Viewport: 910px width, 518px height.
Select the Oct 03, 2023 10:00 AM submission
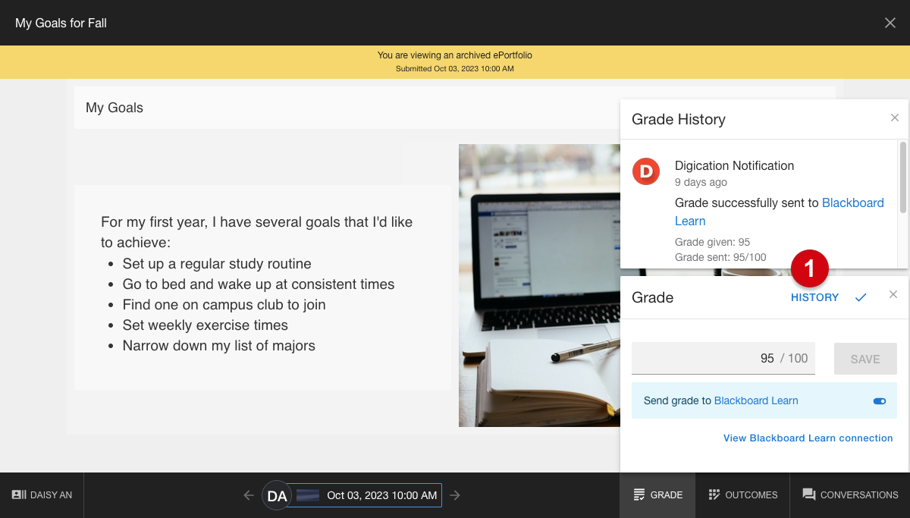(365, 495)
